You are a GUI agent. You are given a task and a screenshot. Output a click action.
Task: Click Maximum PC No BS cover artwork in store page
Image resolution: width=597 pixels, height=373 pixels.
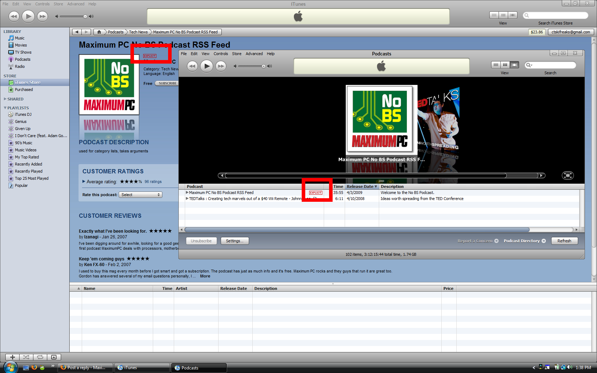coord(109,85)
